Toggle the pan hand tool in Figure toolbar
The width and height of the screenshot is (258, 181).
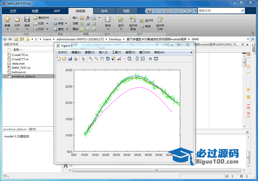pos(102,59)
